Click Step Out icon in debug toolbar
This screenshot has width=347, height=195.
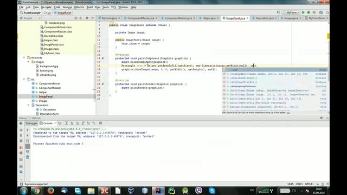[83, 123]
